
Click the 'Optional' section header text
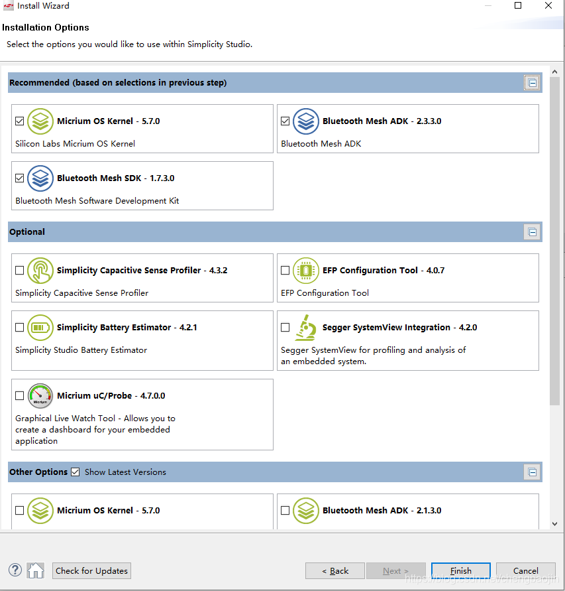coord(27,231)
